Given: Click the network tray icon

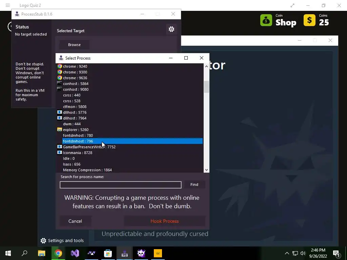Looking at the screenshot, I should tap(295, 253).
